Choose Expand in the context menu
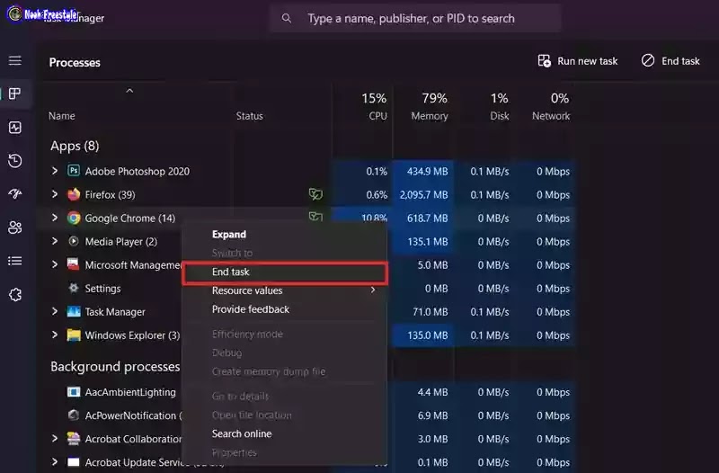Viewport: 719px width, 473px height. [x=284, y=235]
